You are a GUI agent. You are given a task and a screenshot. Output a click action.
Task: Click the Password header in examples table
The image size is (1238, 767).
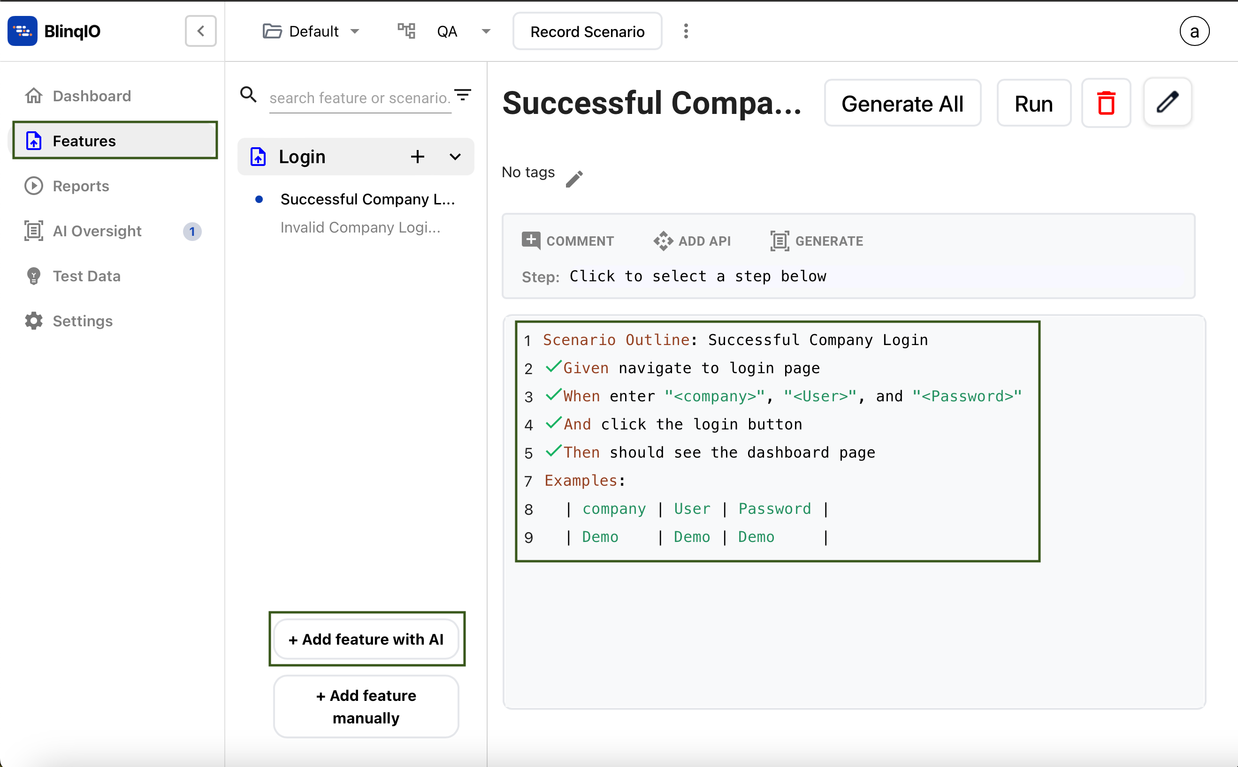[x=774, y=509]
